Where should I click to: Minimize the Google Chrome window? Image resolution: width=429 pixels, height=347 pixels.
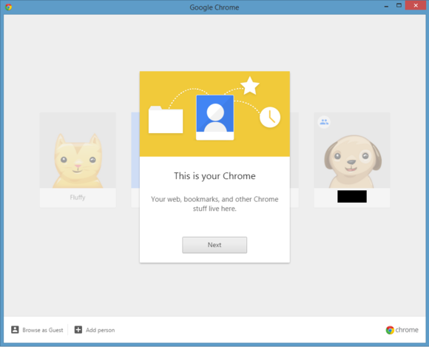coord(386,6)
